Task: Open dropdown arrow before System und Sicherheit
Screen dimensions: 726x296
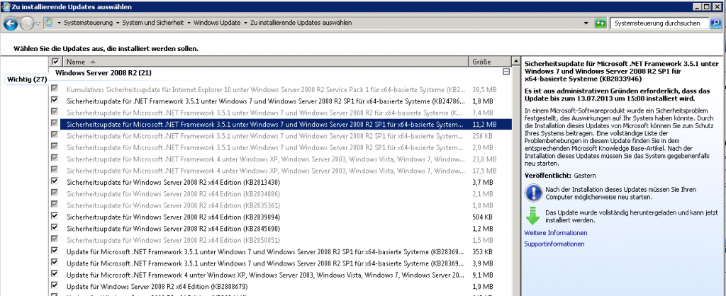Action: point(118,23)
